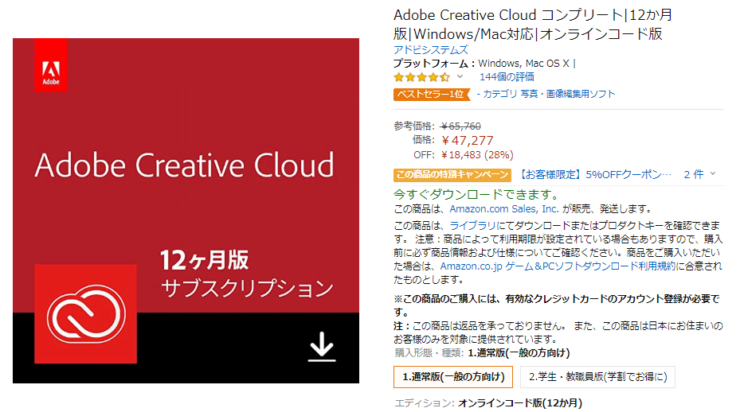740x412 pixels.
Task: Select 1.通常版(一般の方向け) option
Action: [x=453, y=377]
